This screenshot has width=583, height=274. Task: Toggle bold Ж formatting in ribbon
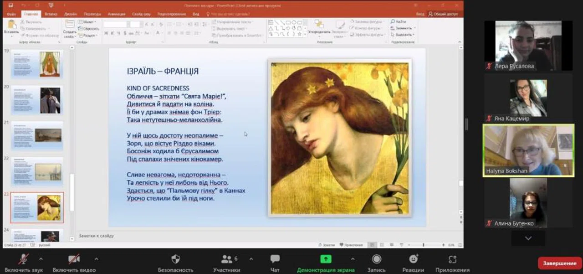(106, 33)
